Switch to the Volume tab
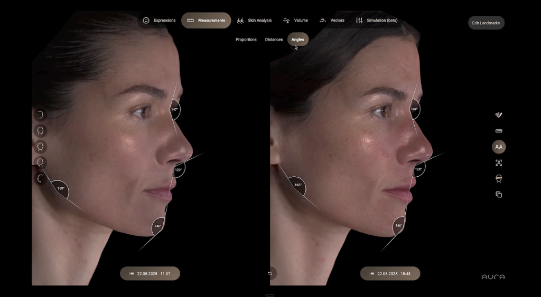This screenshot has height=297, width=541. 295,21
